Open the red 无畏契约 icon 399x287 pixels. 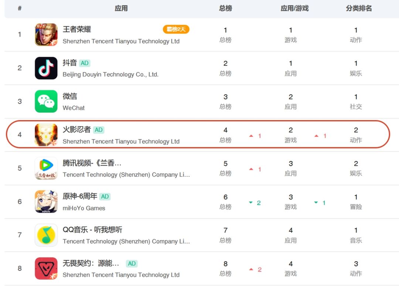(x=46, y=269)
